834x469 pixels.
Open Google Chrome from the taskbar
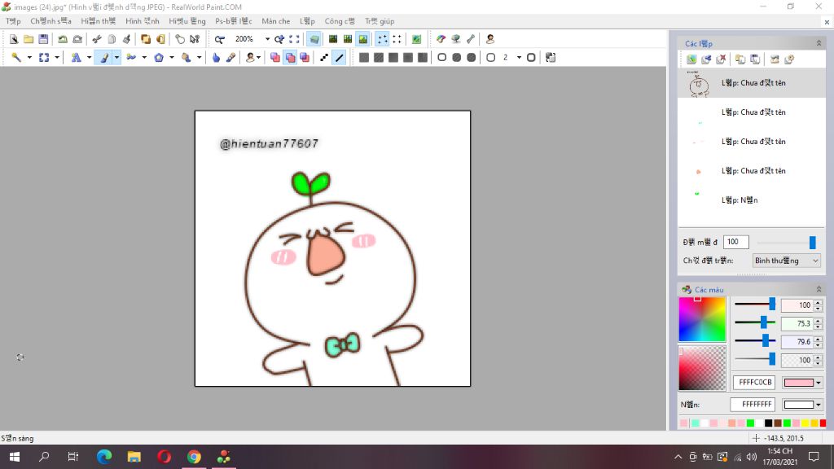pos(194,457)
